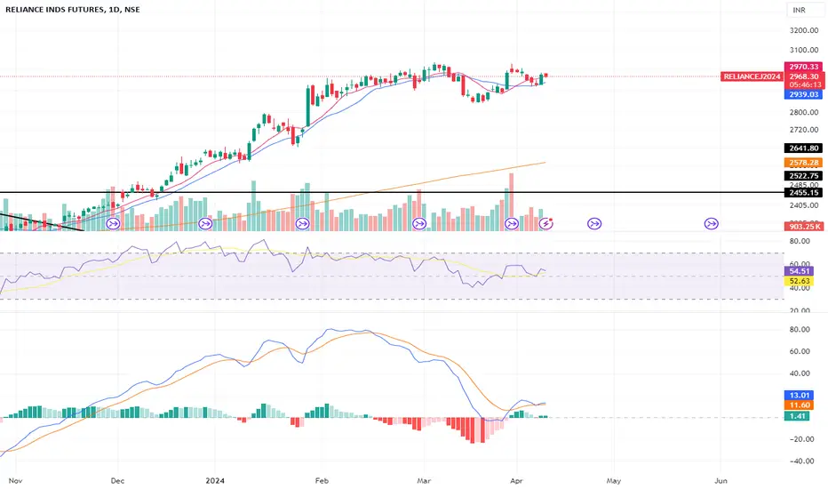The height and width of the screenshot is (489, 828).
Task: Click the Feb label on time axis
Action: pos(322,480)
